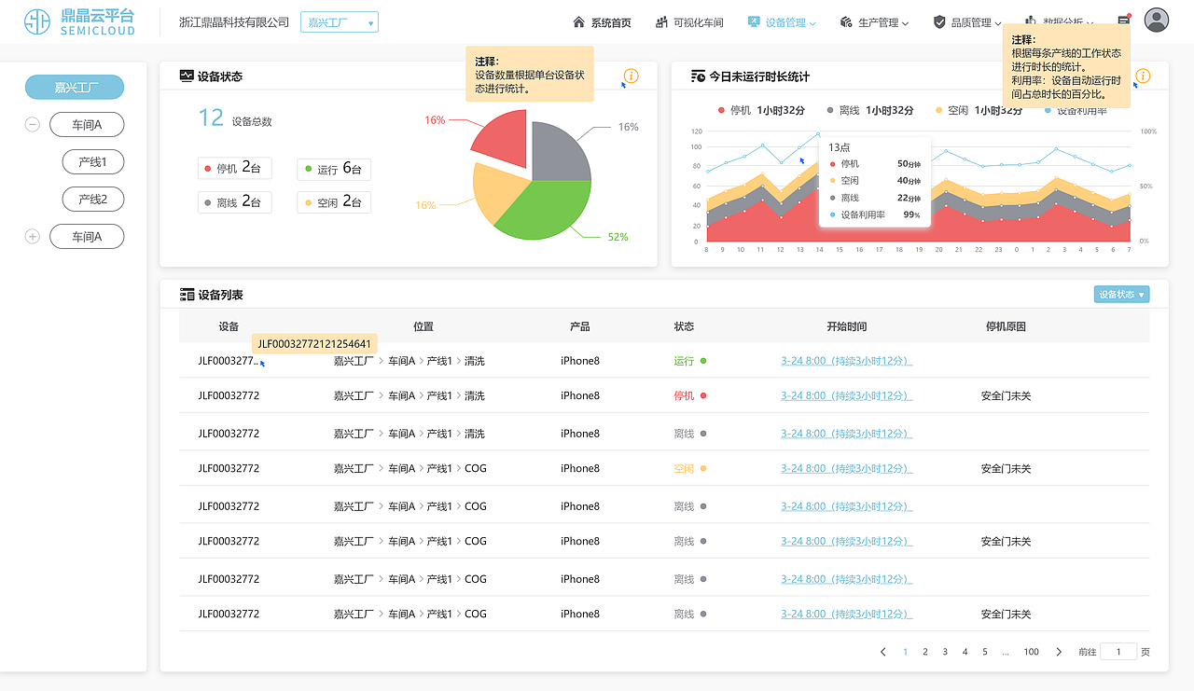Expand the second 车间A tree node

tap(32, 236)
